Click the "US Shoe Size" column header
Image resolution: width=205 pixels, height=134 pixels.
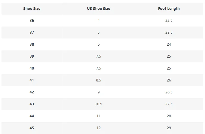[98, 9]
